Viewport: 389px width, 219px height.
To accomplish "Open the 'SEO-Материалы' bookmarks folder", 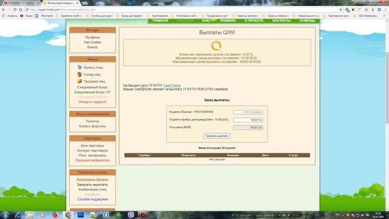I will [365, 16].
